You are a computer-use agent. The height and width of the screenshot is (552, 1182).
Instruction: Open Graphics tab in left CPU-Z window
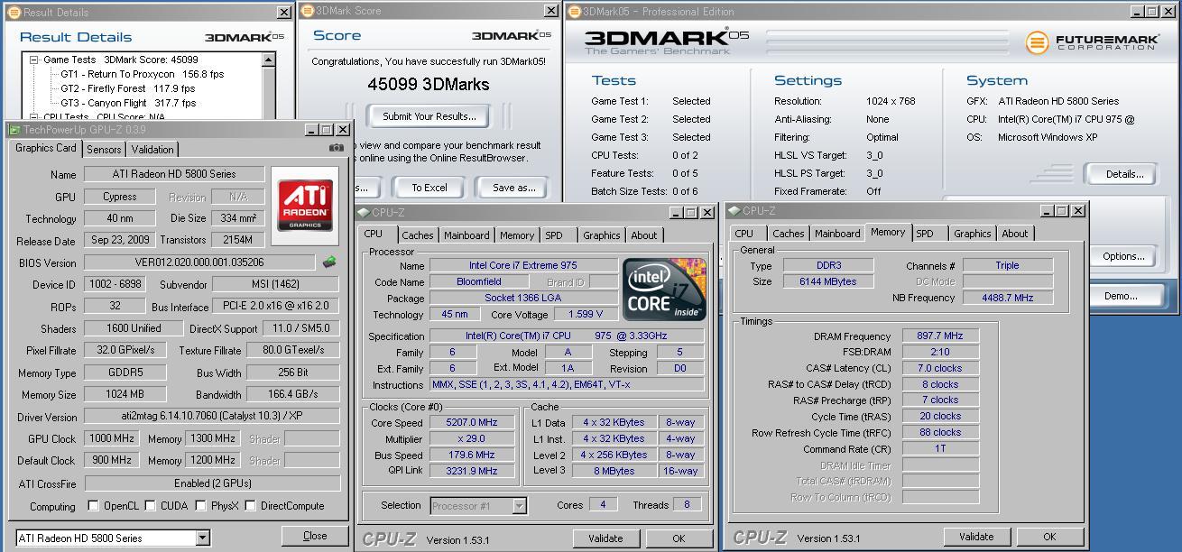click(601, 235)
